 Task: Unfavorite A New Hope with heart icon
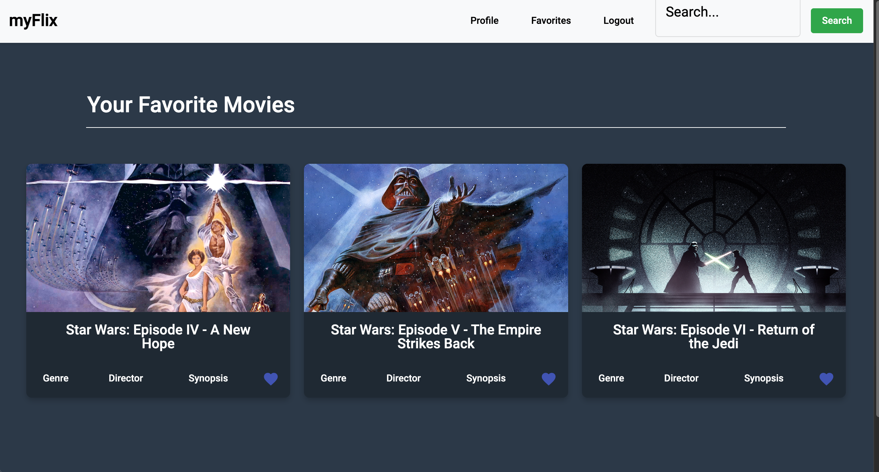click(271, 379)
